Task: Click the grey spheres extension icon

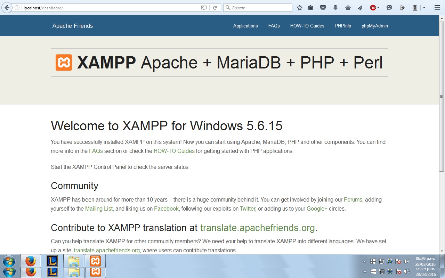Action: [402, 8]
